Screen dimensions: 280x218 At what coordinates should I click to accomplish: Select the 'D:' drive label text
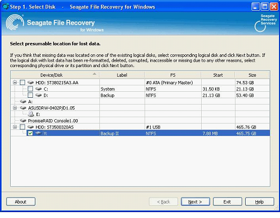[x=46, y=96]
